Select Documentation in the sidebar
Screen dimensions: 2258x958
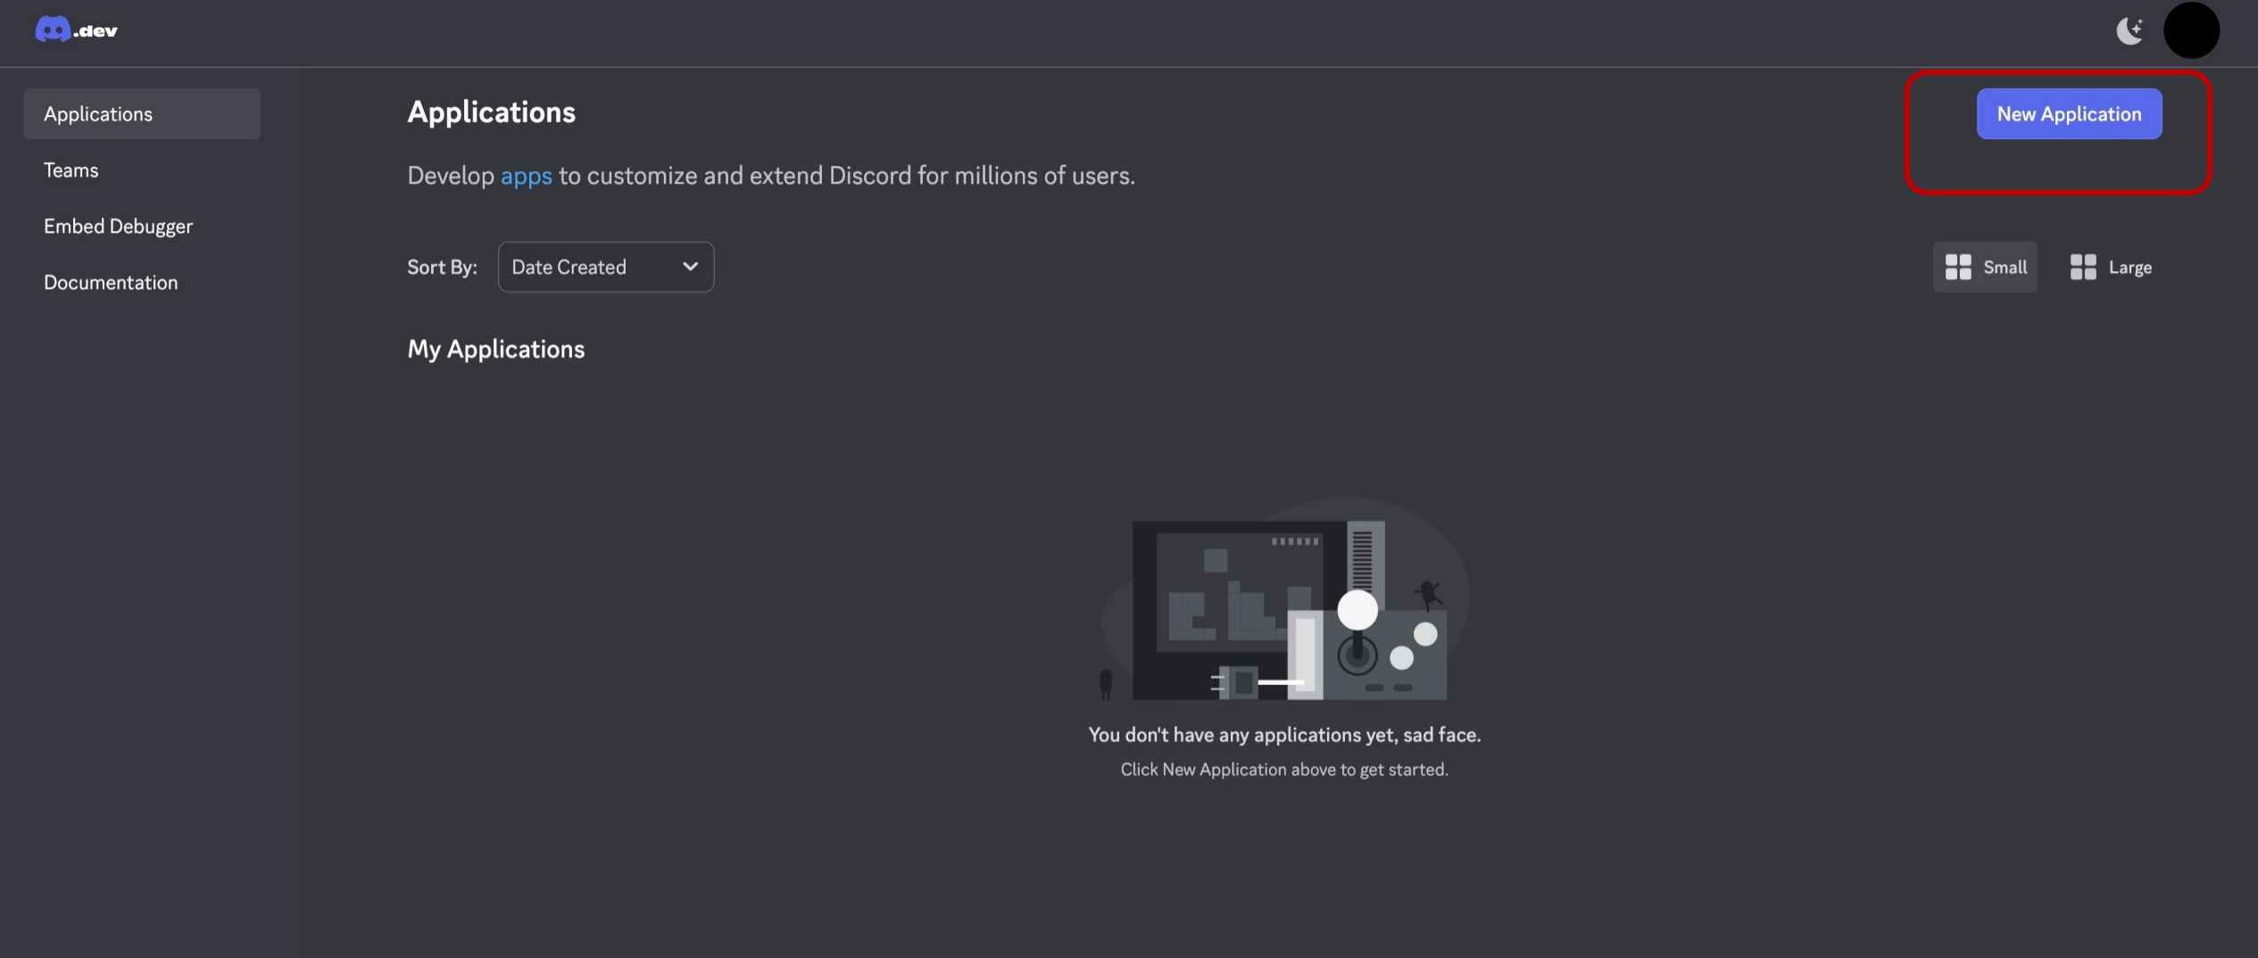(x=111, y=282)
